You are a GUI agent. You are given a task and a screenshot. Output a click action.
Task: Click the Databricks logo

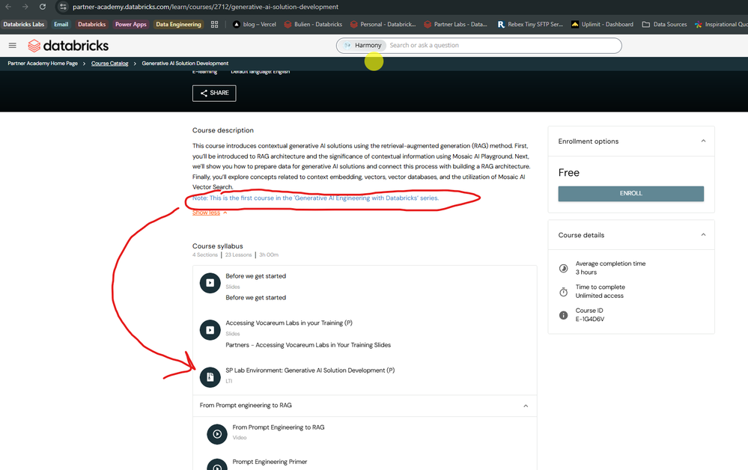tap(68, 46)
